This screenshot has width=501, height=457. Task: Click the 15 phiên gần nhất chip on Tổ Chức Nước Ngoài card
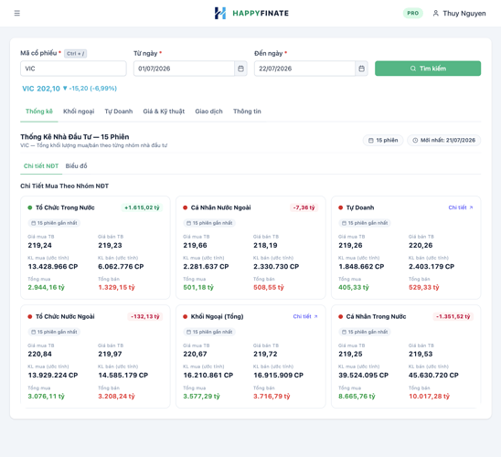[54, 332]
